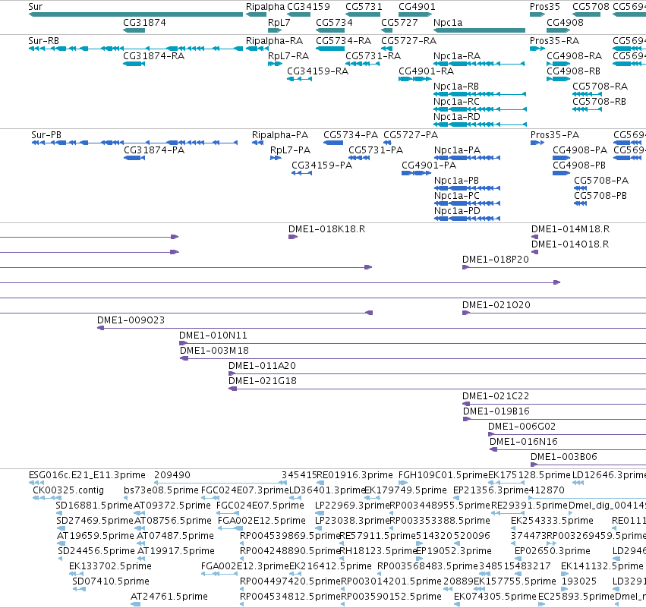
Task: Select the DME1-021C22 BAC label
Action: pyautogui.click(x=496, y=396)
